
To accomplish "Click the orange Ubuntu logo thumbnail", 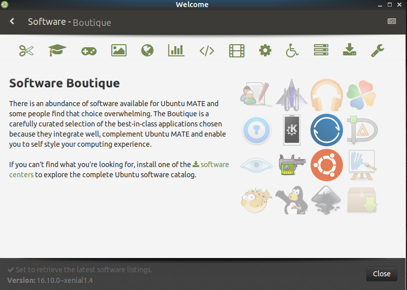I will point(327,165).
